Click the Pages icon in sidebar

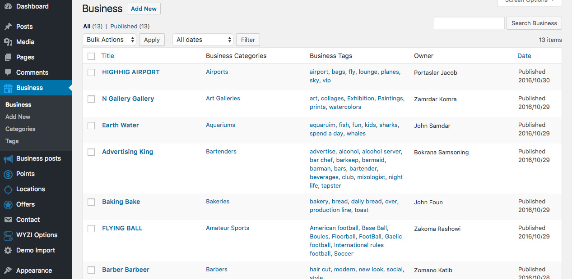tap(8, 57)
